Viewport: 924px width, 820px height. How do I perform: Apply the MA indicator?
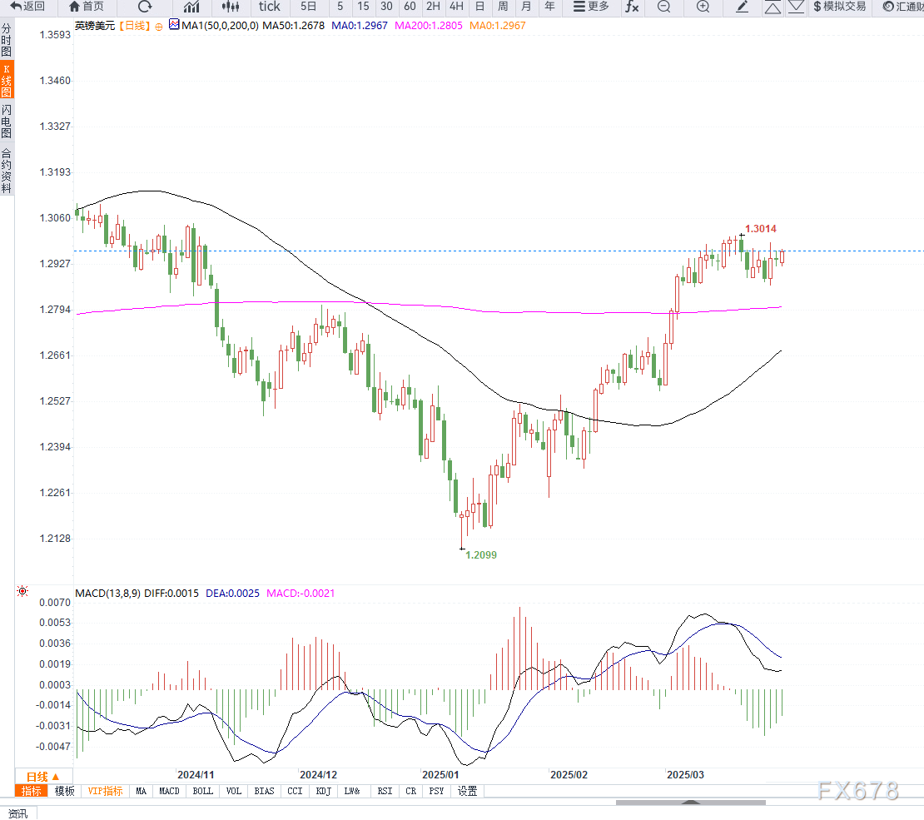(141, 791)
